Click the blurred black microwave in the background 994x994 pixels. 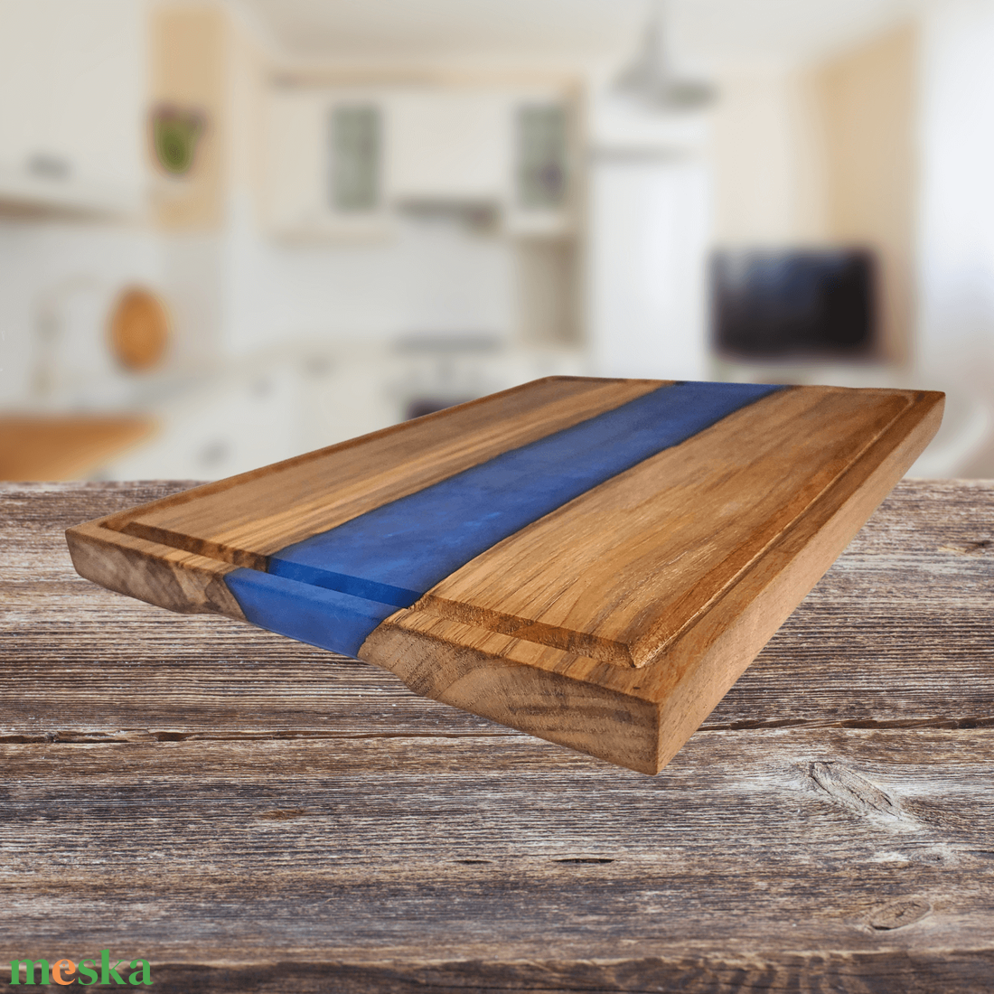click(x=793, y=303)
